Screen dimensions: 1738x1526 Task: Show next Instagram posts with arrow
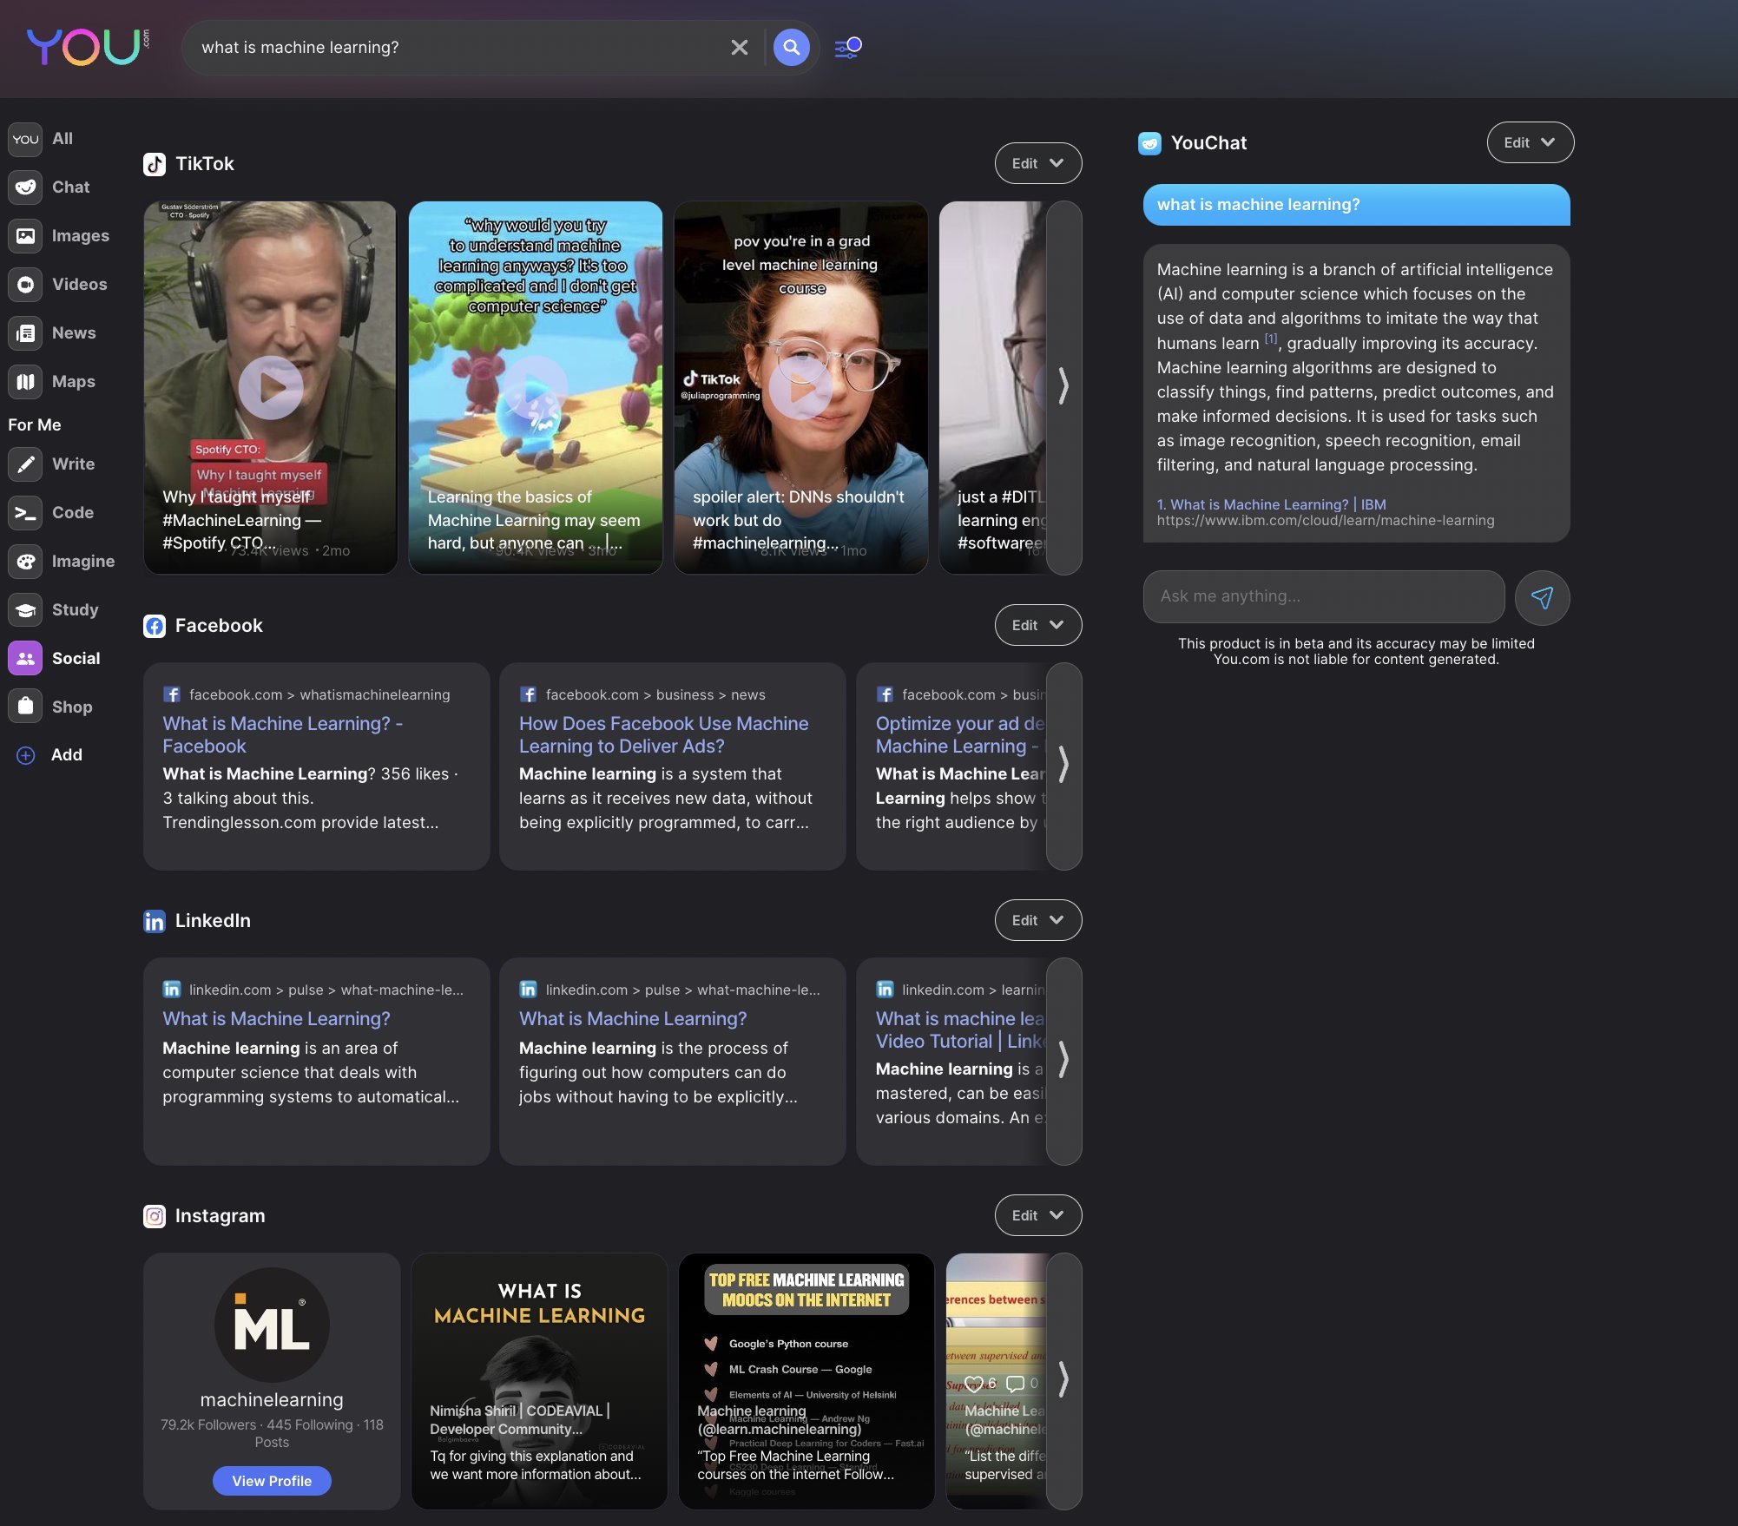(x=1063, y=1380)
